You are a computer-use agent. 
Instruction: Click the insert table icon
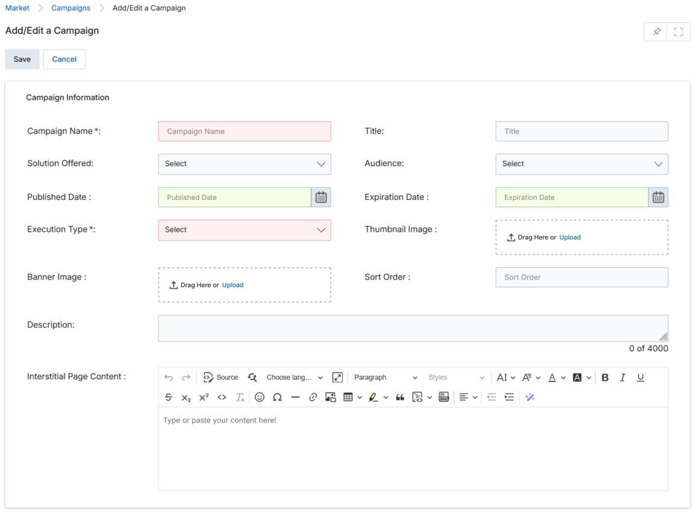click(348, 397)
